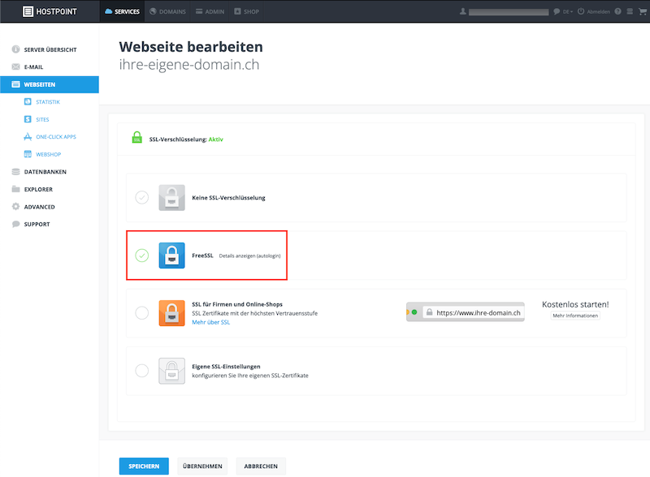Viewport: 650px width, 477px height.
Task: Select the Keine SSL-Verschlüsselung radio button
Action: 141,197
